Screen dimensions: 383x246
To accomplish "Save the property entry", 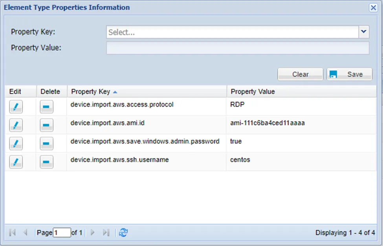I will 350,74.
